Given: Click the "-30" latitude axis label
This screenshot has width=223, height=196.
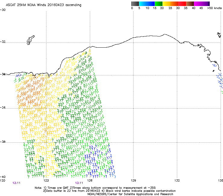Looking at the screenshot, I should pyautogui.click(x=3, y=10).
